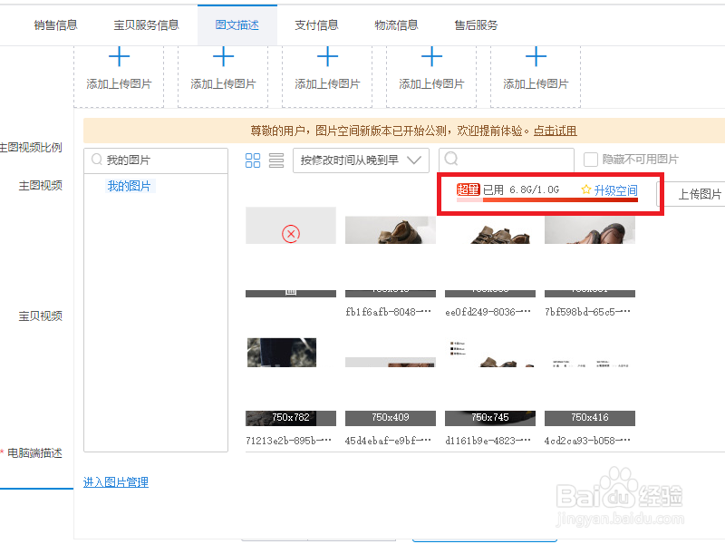Click 点击试用 to try the new version
This screenshot has height=544, width=725.
(556, 131)
